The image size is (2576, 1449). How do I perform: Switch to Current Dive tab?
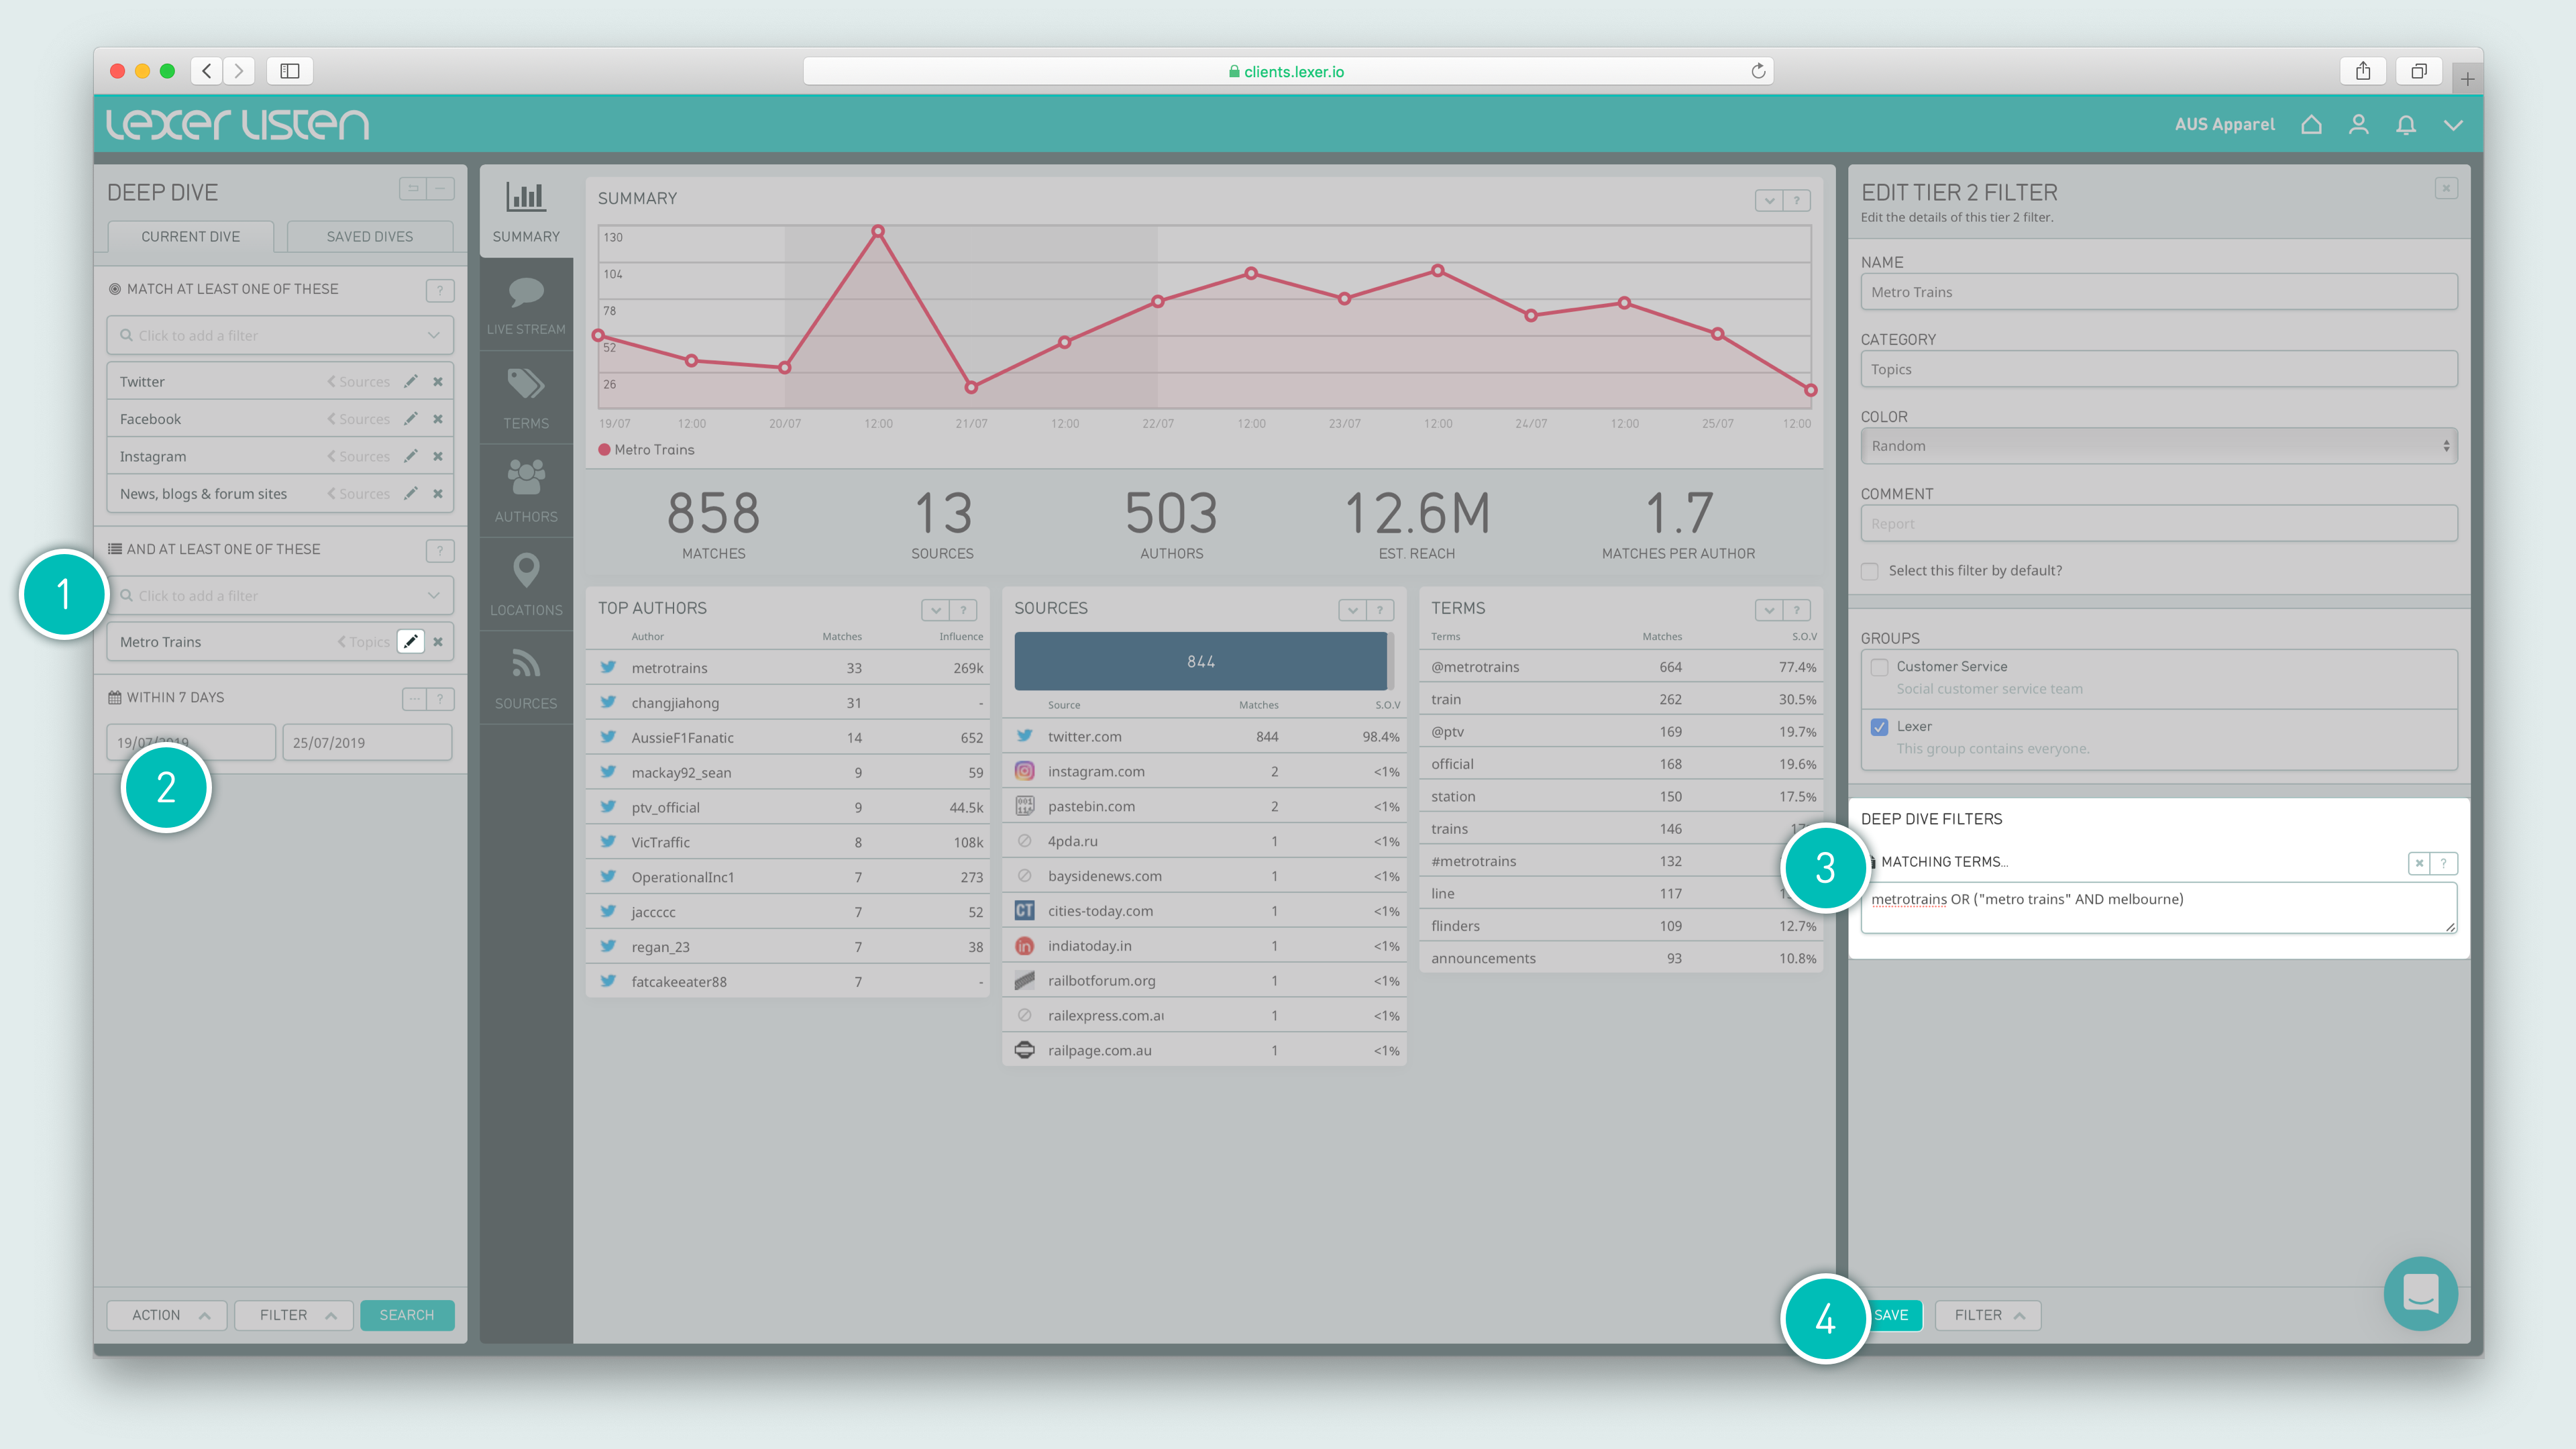tap(190, 237)
